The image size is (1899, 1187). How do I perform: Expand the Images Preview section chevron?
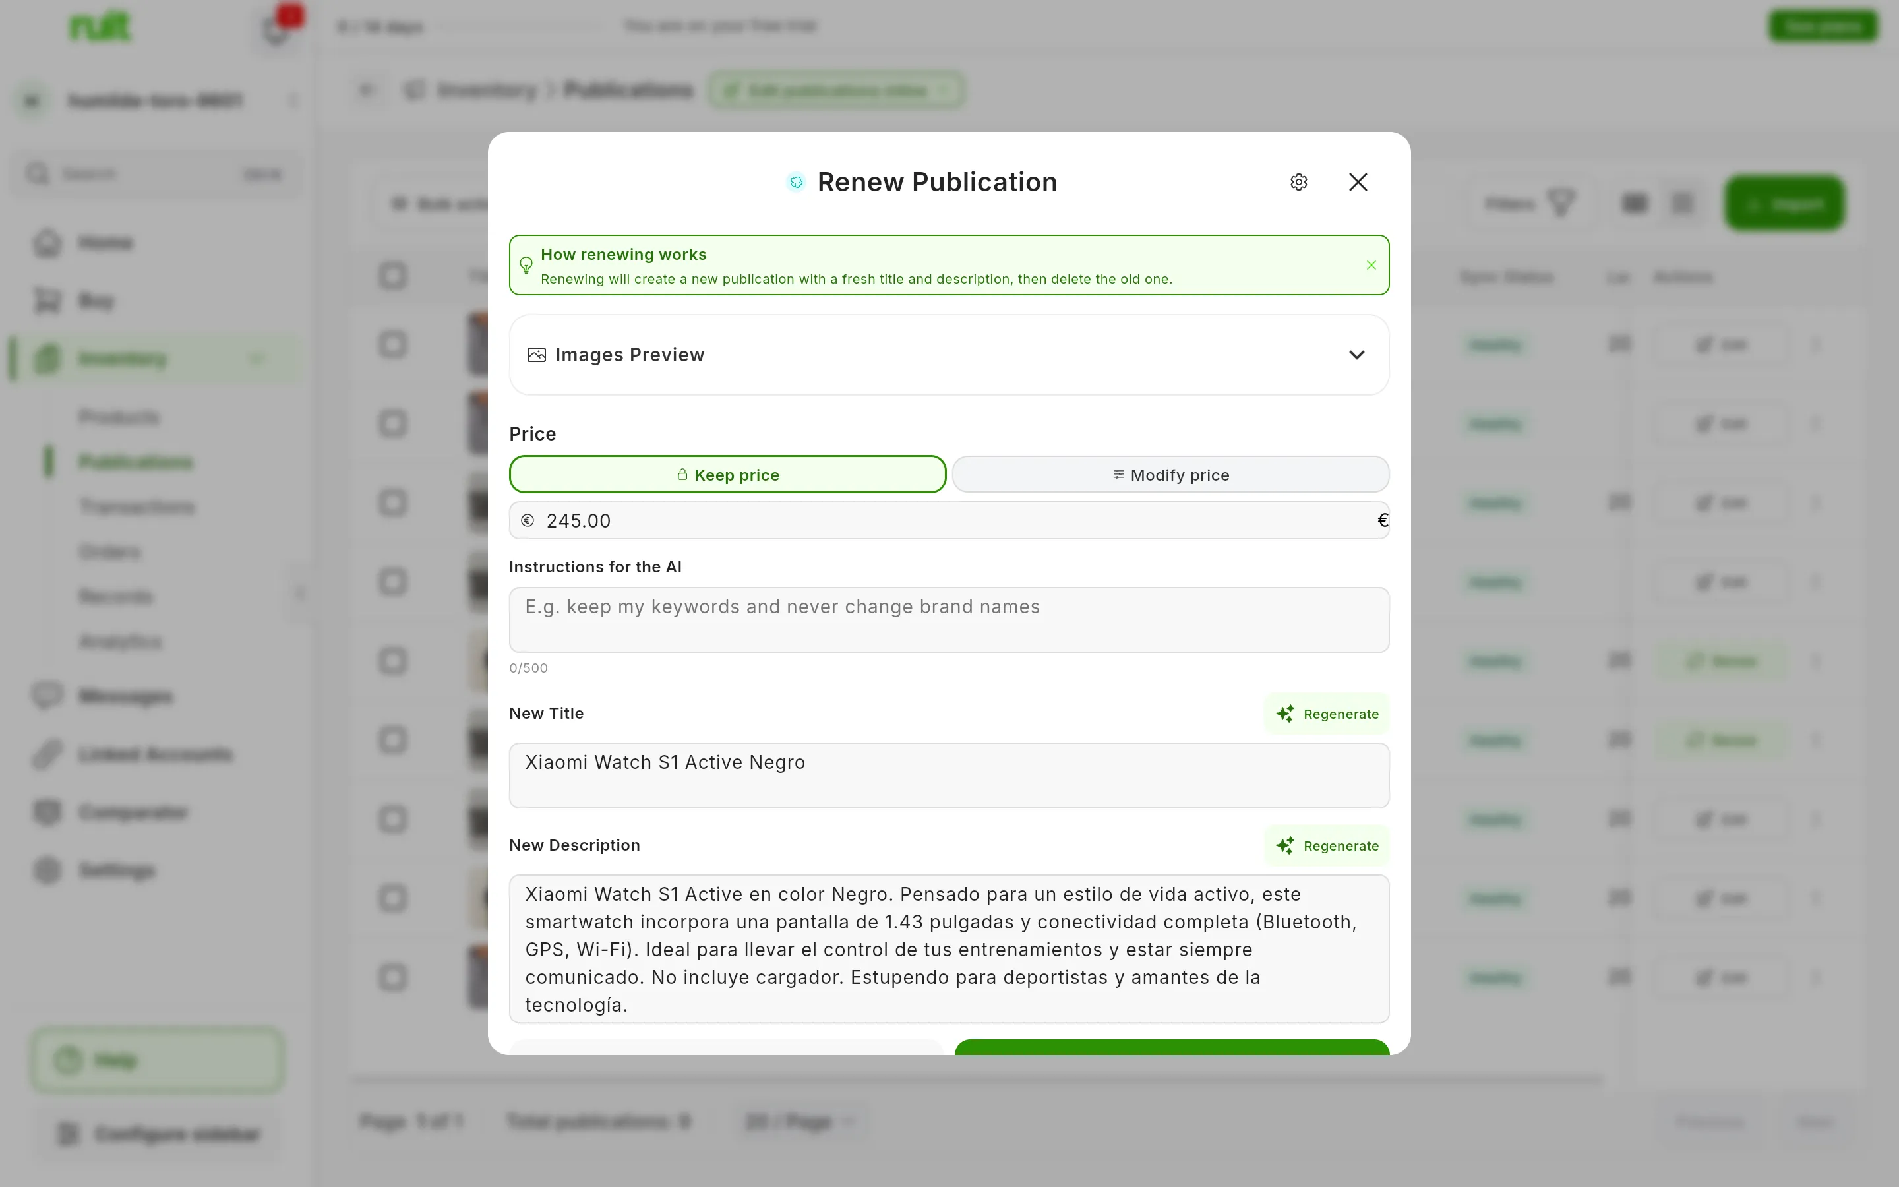(1356, 355)
